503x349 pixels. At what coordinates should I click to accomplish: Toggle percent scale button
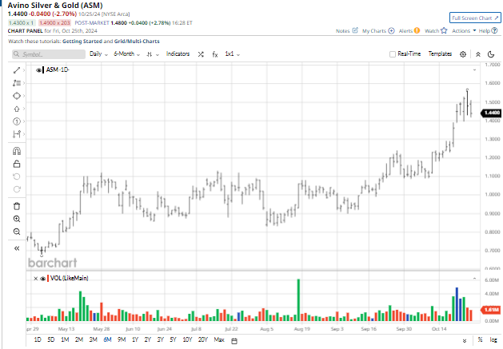click(481, 339)
